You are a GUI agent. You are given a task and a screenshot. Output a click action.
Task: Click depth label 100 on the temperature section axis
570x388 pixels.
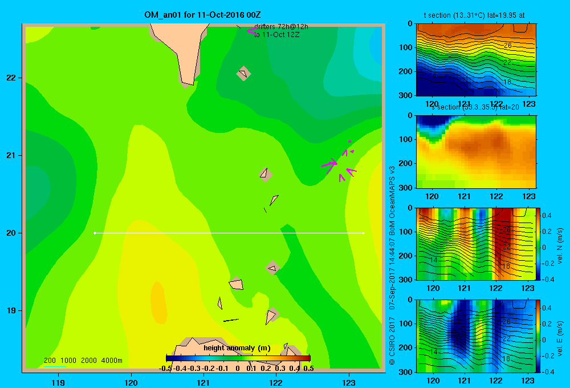tap(405, 47)
